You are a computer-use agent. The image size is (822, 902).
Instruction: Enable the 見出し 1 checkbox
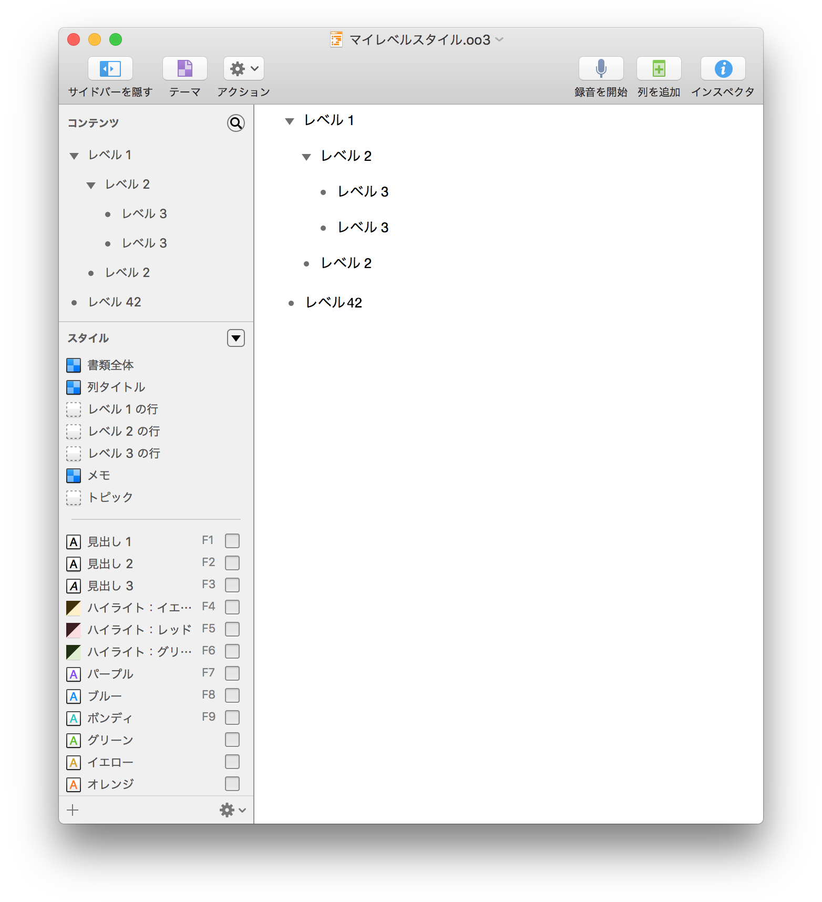tap(232, 541)
